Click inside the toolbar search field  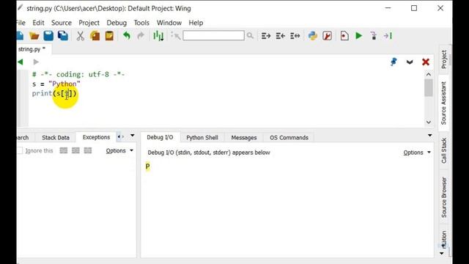213,36
